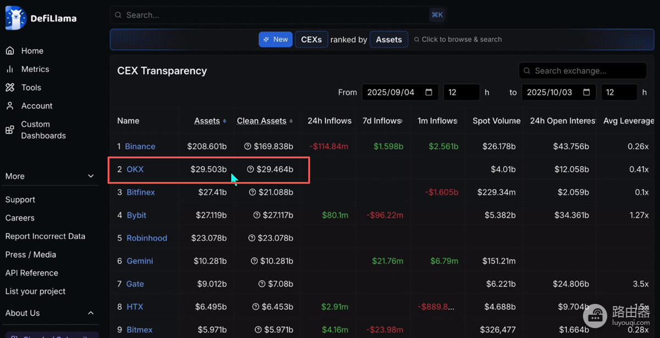Click the Home house icon
Image resolution: width=660 pixels, height=338 pixels.
coord(10,51)
